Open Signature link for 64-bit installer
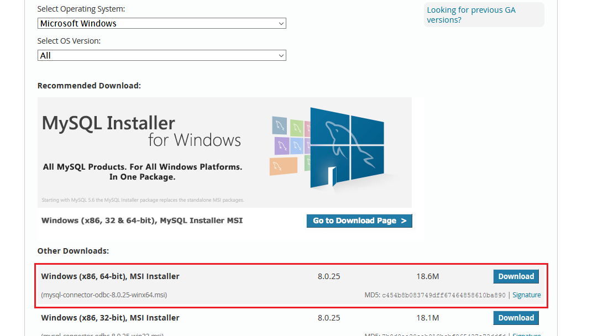This screenshot has height=336, width=603. click(x=526, y=295)
